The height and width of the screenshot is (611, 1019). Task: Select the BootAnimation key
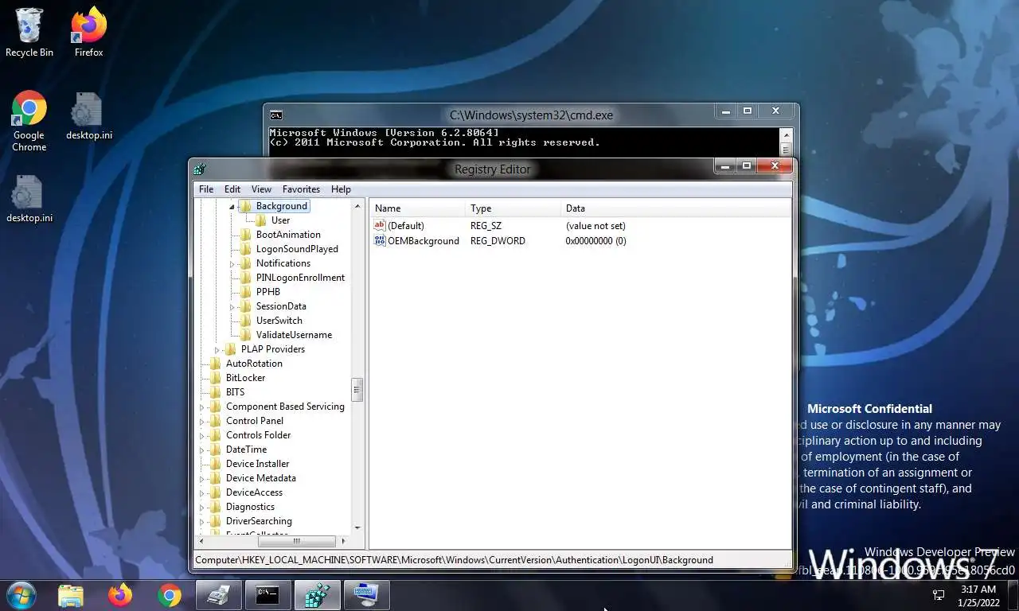pyautogui.click(x=288, y=235)
